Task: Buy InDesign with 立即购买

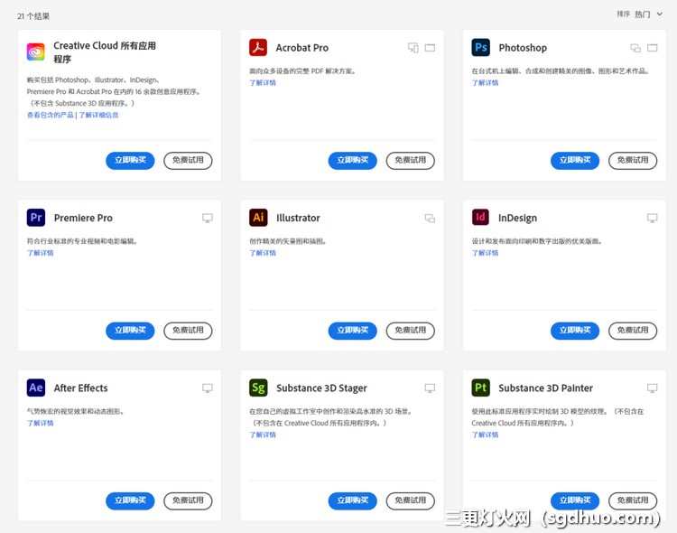Action: [x=575, y=331]
